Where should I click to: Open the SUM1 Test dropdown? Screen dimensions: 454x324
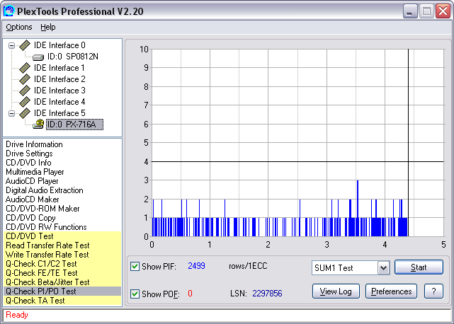tap(383, 268)
